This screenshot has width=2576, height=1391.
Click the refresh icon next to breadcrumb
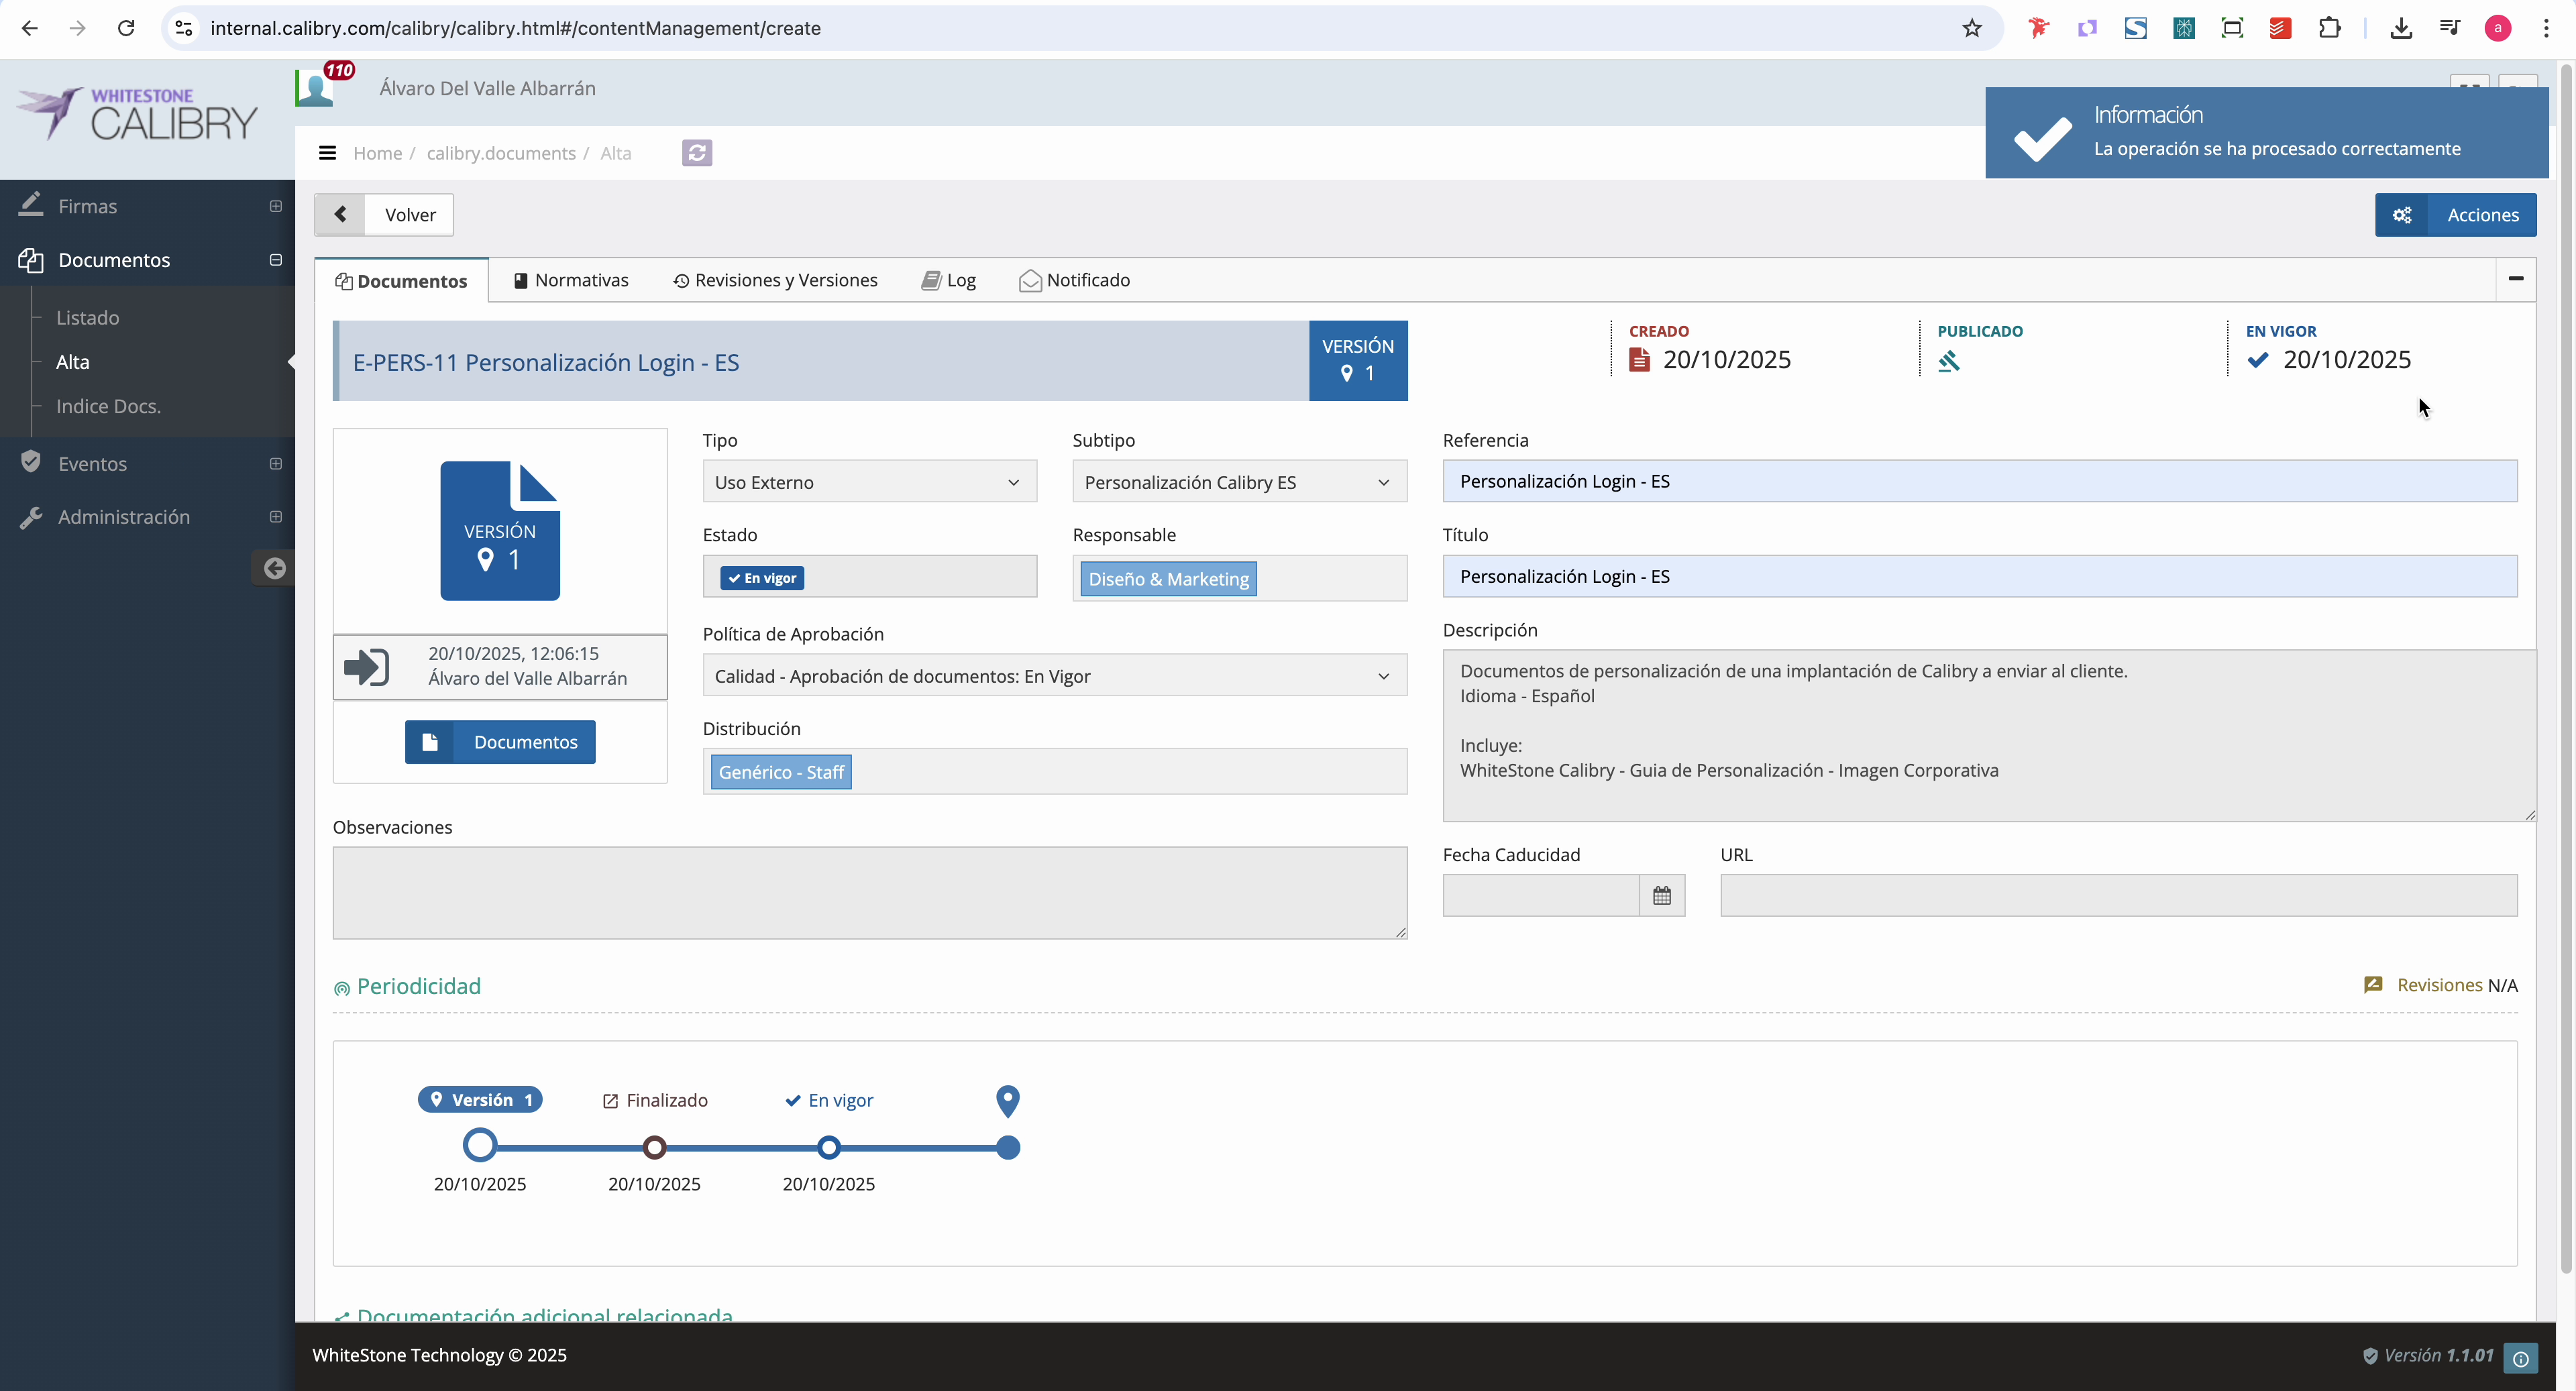pyautogui.click(x=697, y=152)
